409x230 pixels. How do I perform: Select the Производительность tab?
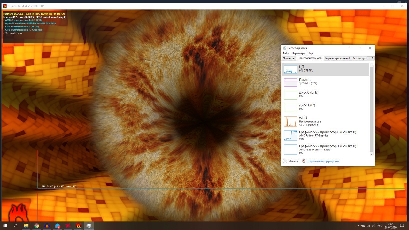[310, 58]
